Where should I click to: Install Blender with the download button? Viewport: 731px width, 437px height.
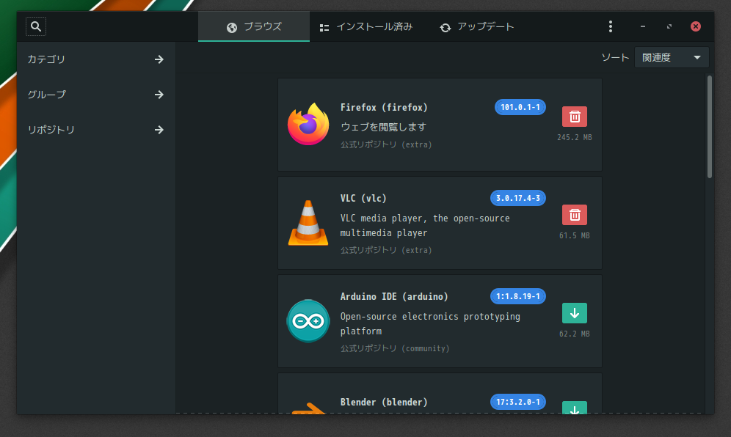click(575, 408)
